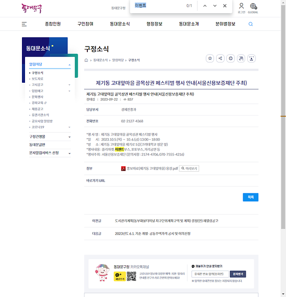Go to next find-in-page match
Screen dimensions: 286x297
(214, 6)
